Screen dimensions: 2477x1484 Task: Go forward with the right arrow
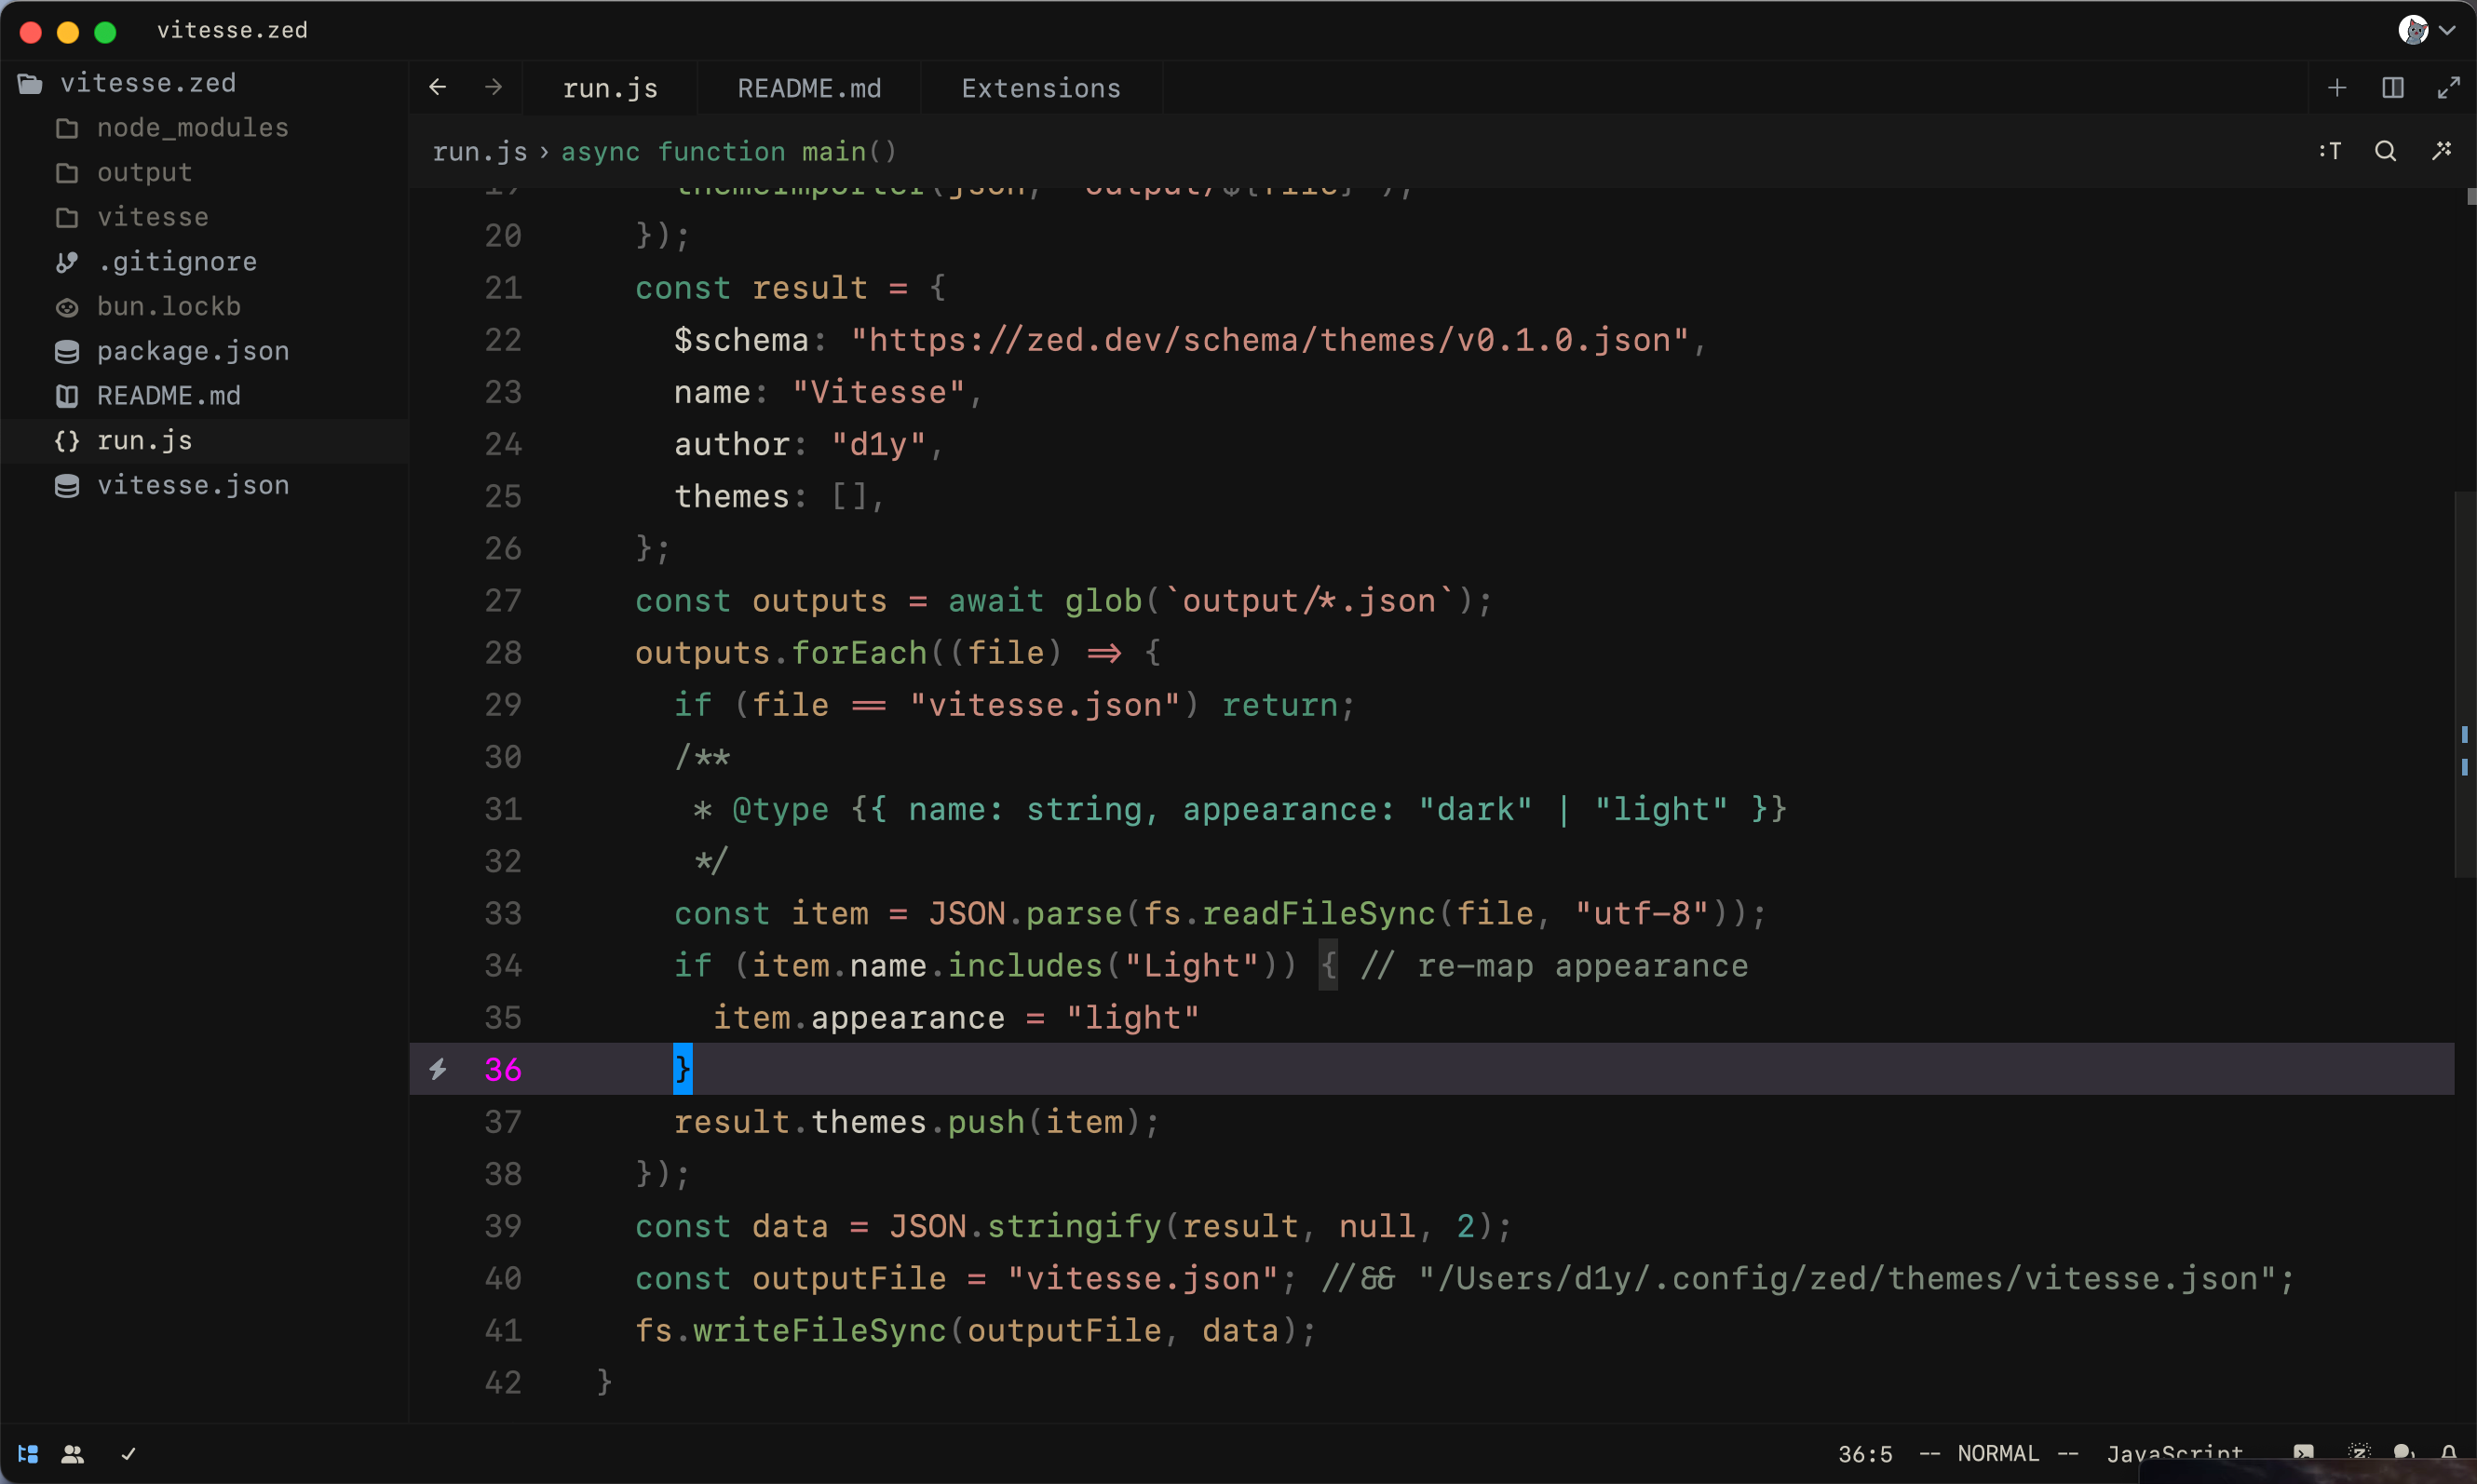pyautogui.click(x=493, y=87)
